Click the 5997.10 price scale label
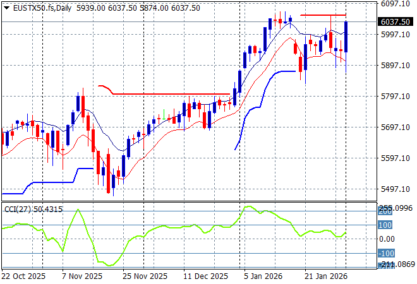417x284 pixels. tap(395, 34)
